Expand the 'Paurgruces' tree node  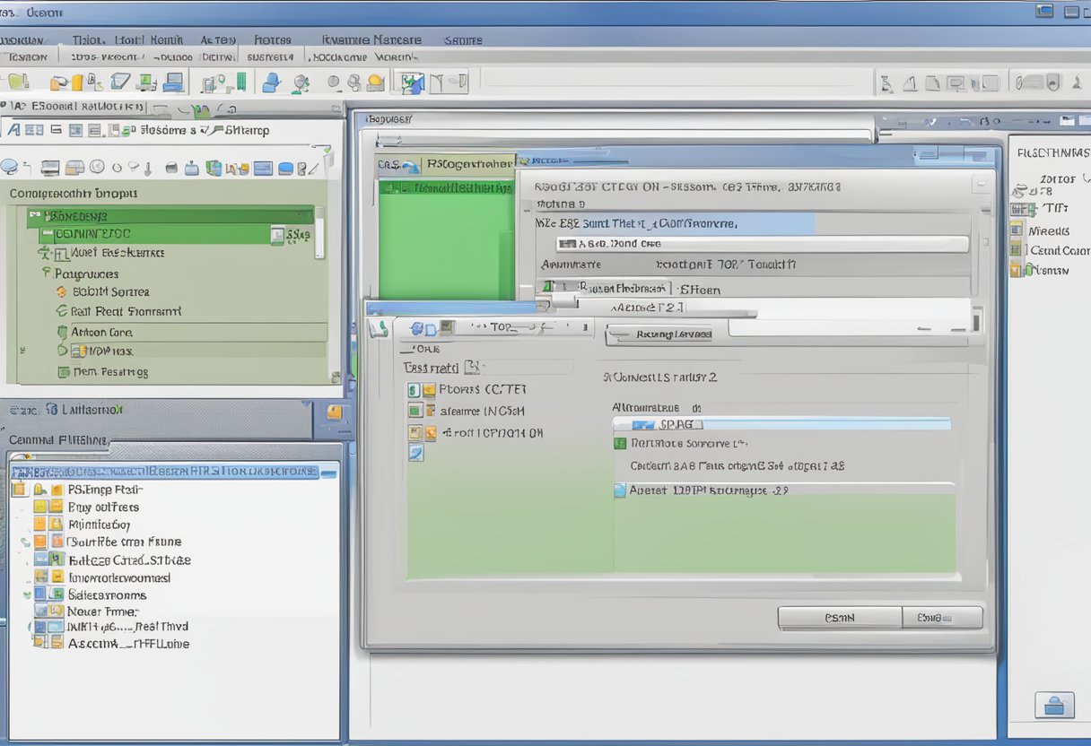pos(46,273)
